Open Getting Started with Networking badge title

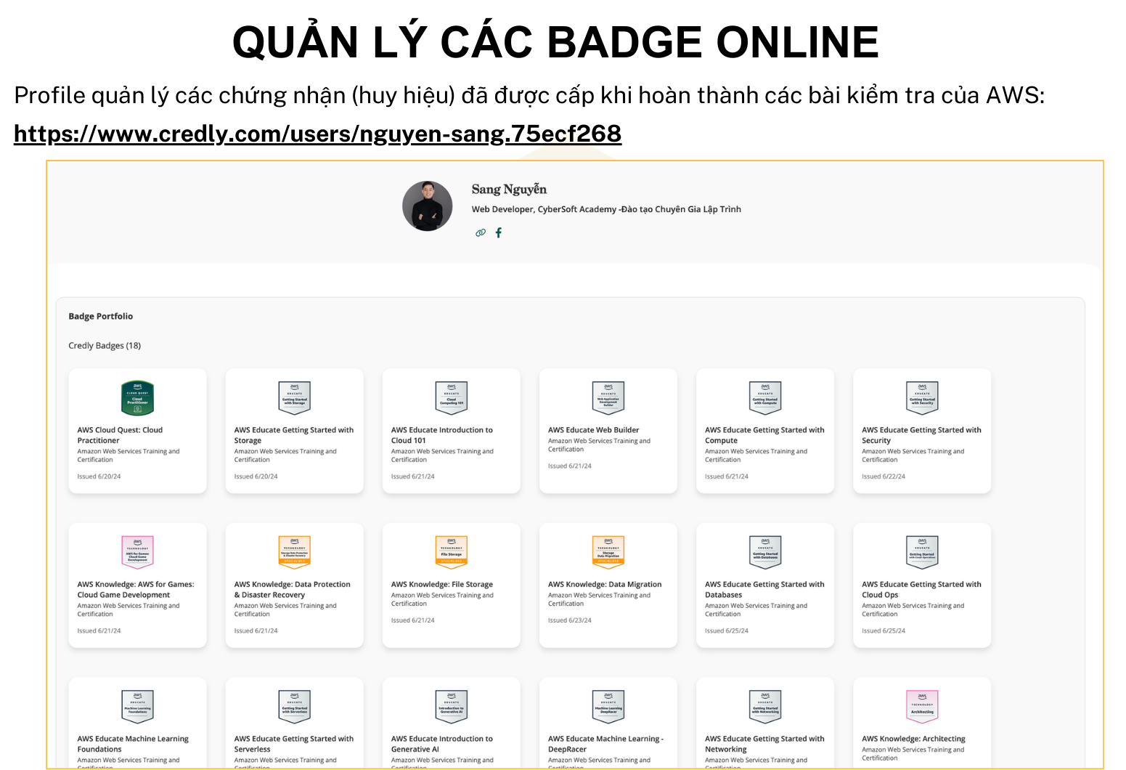tap(764, 744)
